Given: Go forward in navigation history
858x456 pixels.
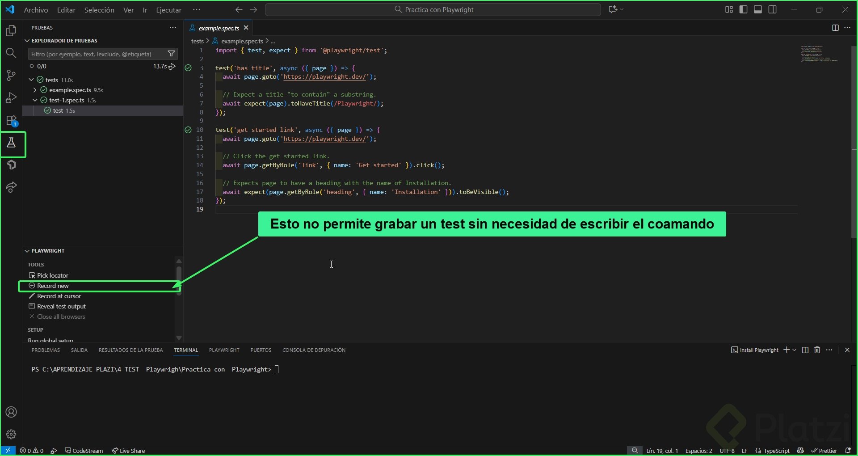Looking at the screenshot, I should [254, 10].
